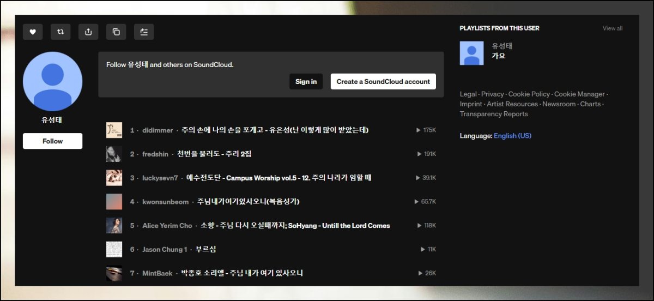Image resolution: width=654 pixels, height=301 pixels.
Task: Open artist fredshin in track 2
Action: tap(155, 154)
